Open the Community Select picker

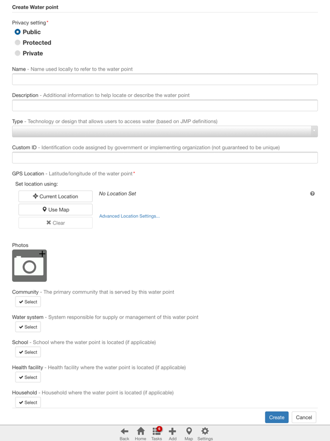point(28,302)
